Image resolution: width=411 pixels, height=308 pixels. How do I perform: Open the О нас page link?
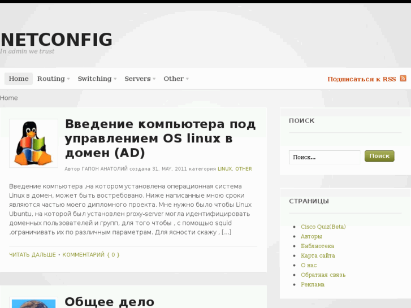click(309, 265)
